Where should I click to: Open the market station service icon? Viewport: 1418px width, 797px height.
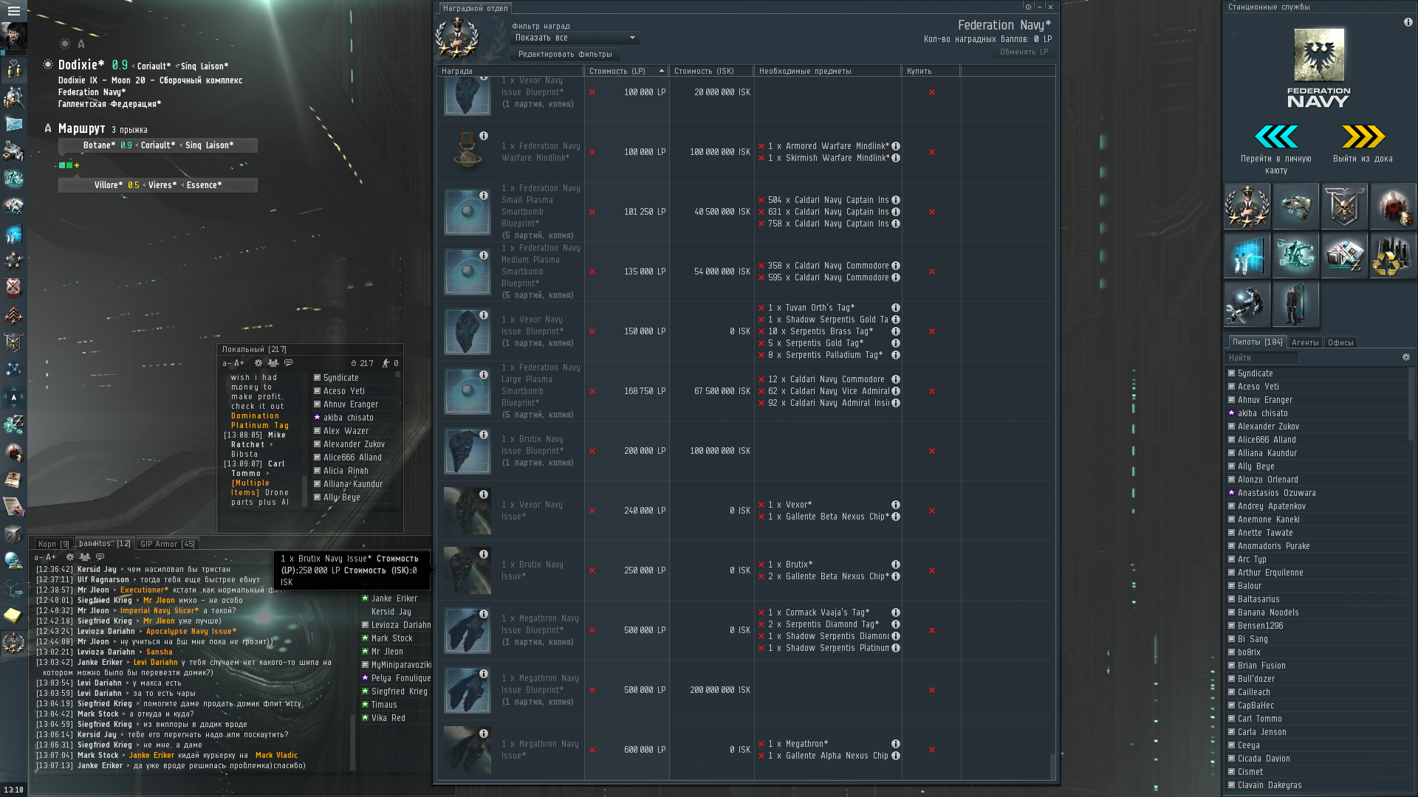click(x=1344, y=255)
